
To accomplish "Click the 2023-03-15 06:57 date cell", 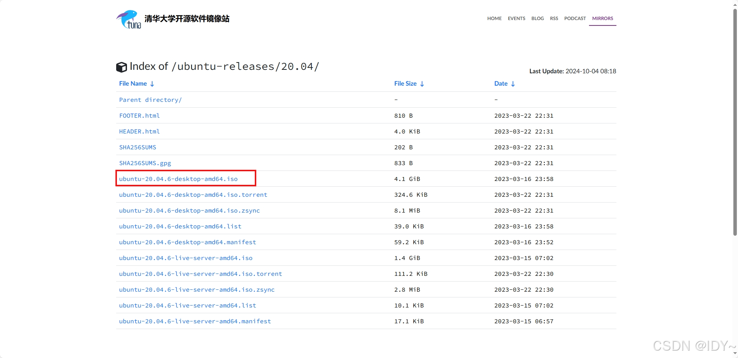I will pyautogui.click(x=524, y=321).
